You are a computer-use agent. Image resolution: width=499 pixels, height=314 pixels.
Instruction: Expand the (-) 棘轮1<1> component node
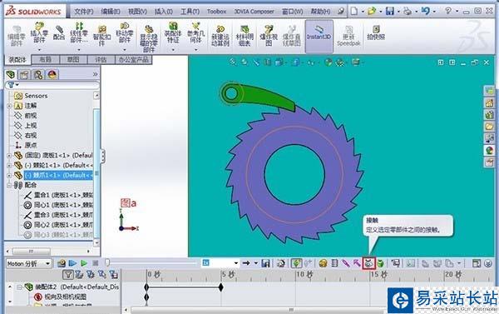[x=9, y=166]
